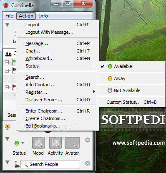
Task: Click the yellow security shield icon
Action: [8, 127]
